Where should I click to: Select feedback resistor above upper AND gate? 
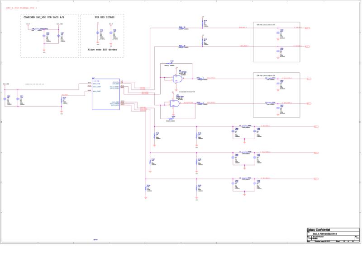pos(170,63)
